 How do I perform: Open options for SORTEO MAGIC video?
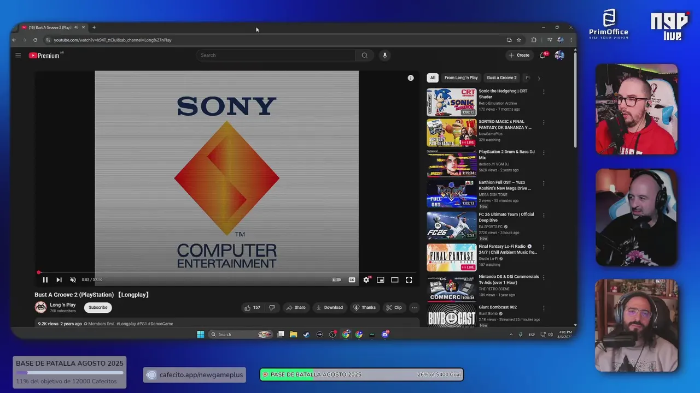pyautogui.click(x=544, y=122)
